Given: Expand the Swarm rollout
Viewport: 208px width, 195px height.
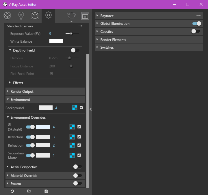Looking at the screenshot, I should click(8, 183).
